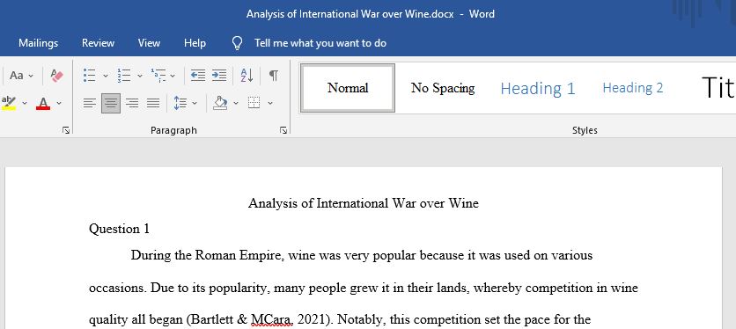The image size is (736, 329).
Task: Click Tell me what you want to do
Action: coord(320,43)
